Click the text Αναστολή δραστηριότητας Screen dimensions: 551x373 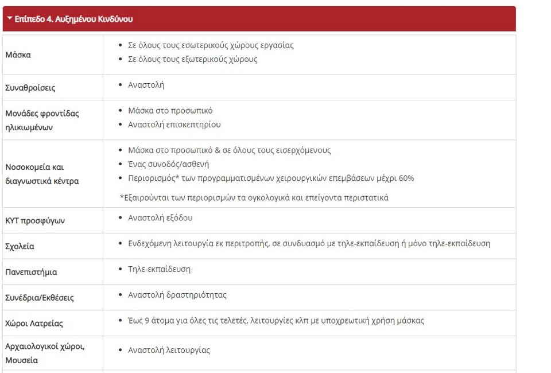177,295
